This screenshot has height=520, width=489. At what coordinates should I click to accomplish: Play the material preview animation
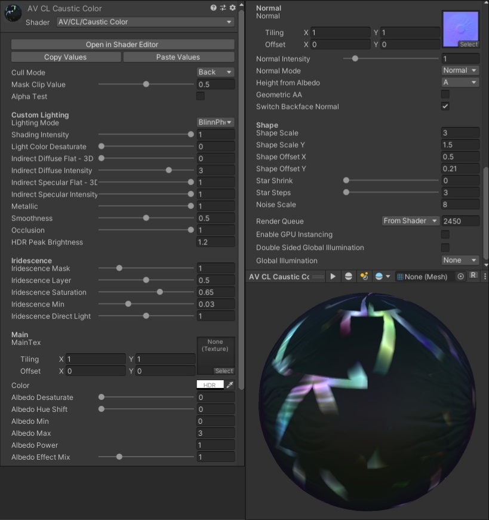pos(333,276)
